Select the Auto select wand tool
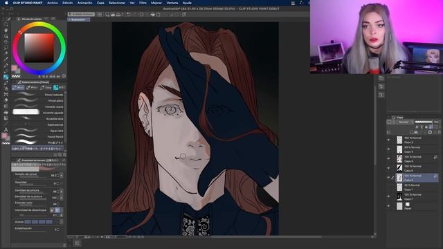 (x=6, y=53)
